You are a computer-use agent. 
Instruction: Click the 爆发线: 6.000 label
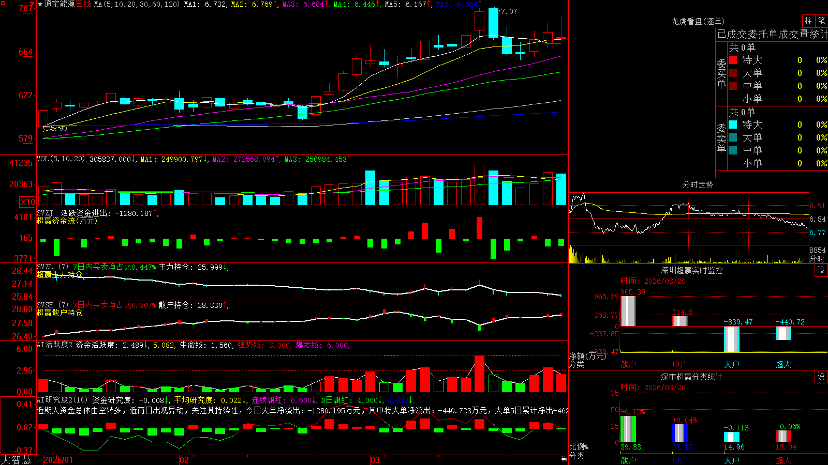[322, 345]
